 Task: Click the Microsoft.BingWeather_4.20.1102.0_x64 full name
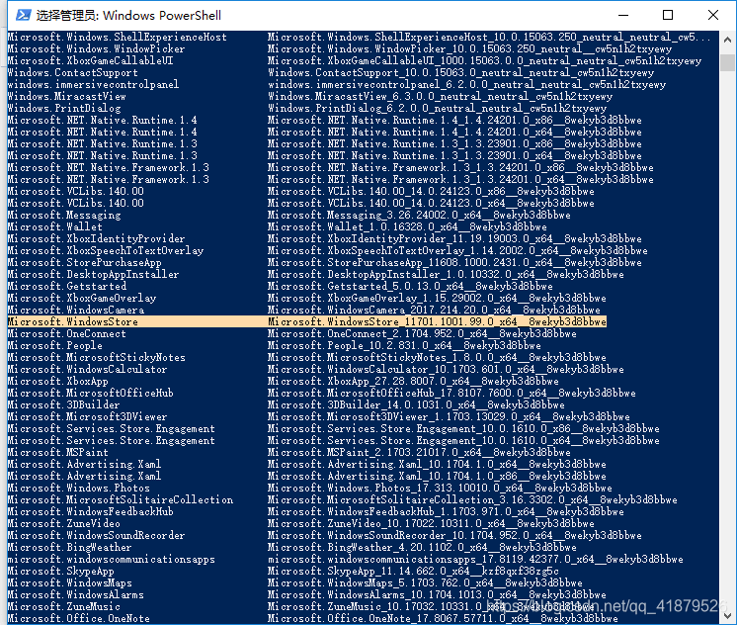[422, 547]
